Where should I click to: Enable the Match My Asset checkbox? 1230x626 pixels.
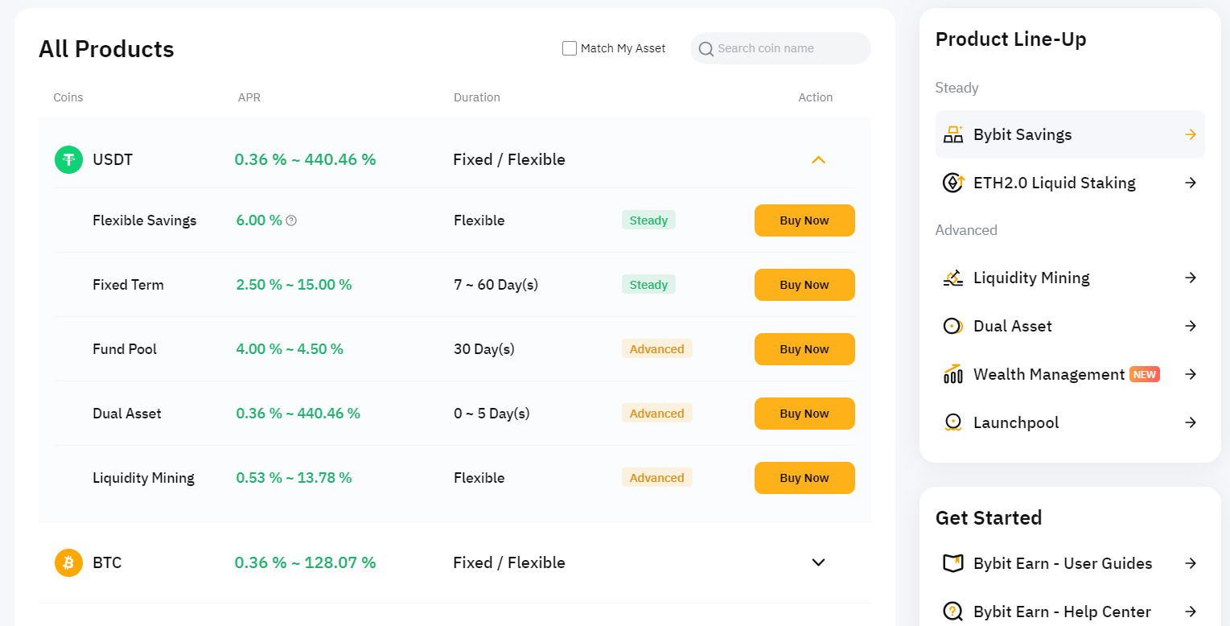[x=569, y=48]
